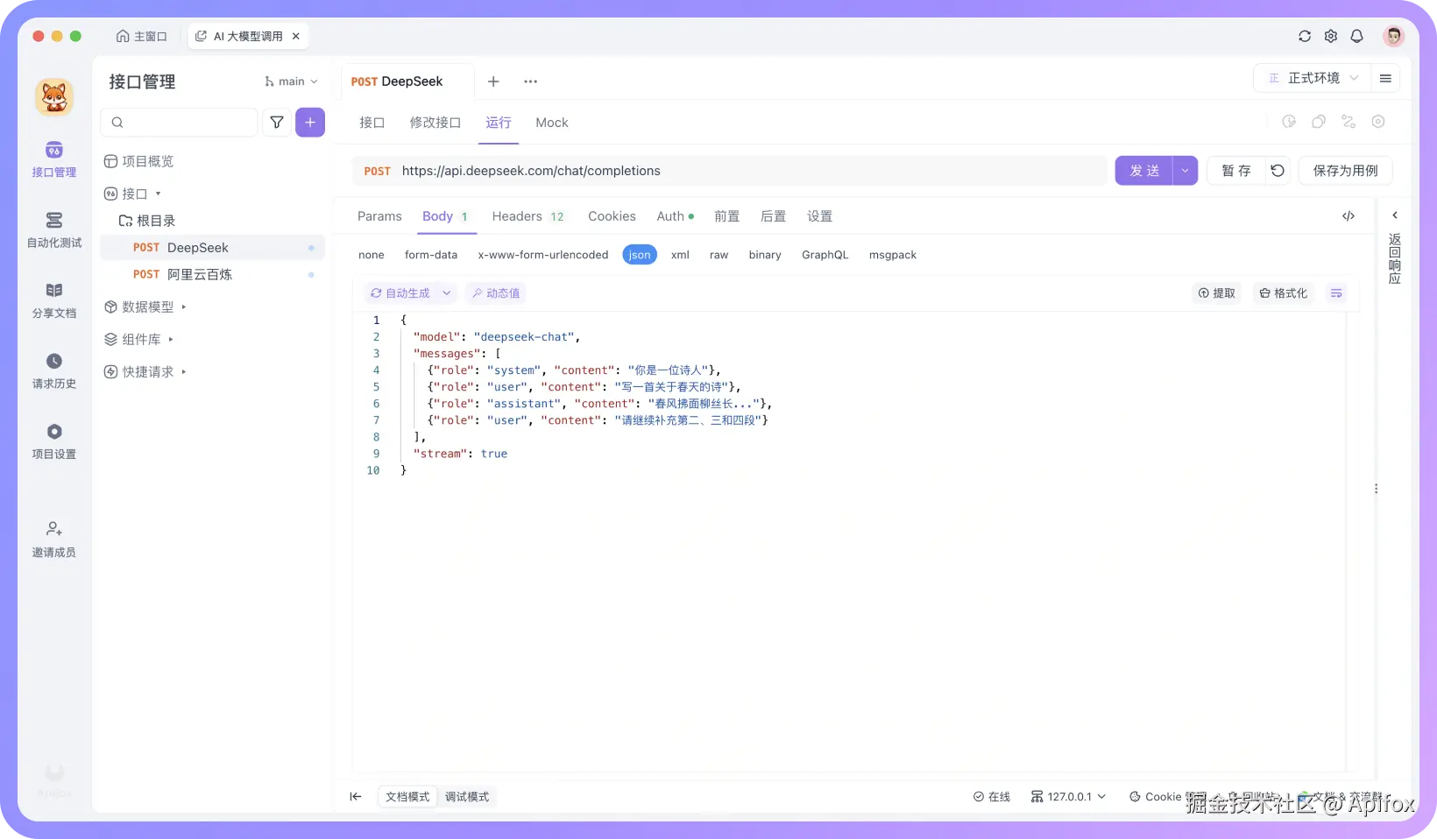Click the refresh sync icon in title bar
Viewport: 1437px width, 839px height.
click(x=1305, y=36)
